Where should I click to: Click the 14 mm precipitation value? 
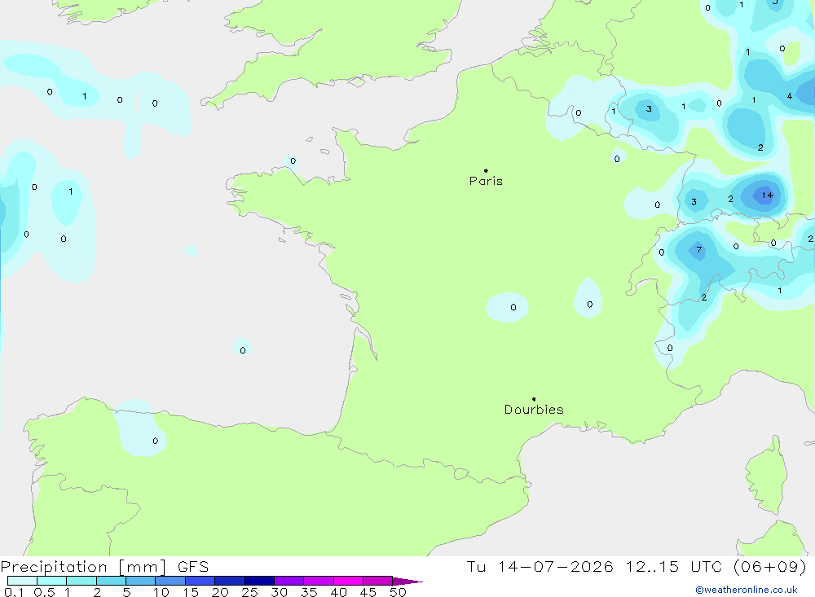[767, 195]
